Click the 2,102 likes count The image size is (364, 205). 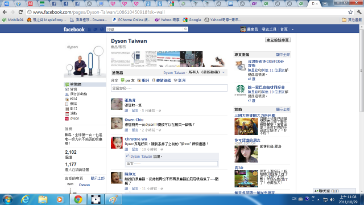(x=71, y=152)
